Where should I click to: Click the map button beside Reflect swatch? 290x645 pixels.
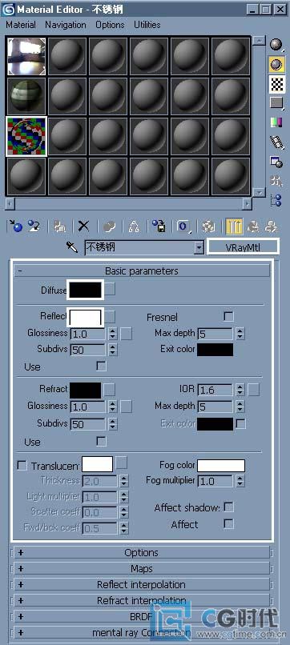click(x=110, y=317)
